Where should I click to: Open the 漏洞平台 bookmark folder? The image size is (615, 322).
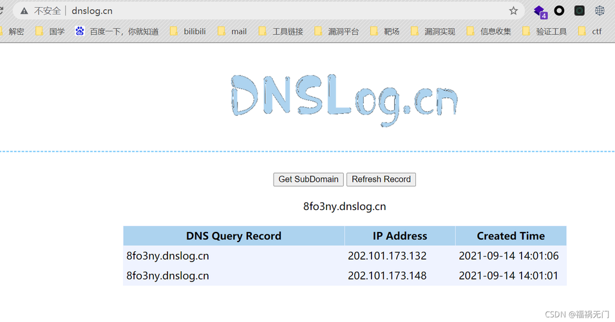[337, 32]
